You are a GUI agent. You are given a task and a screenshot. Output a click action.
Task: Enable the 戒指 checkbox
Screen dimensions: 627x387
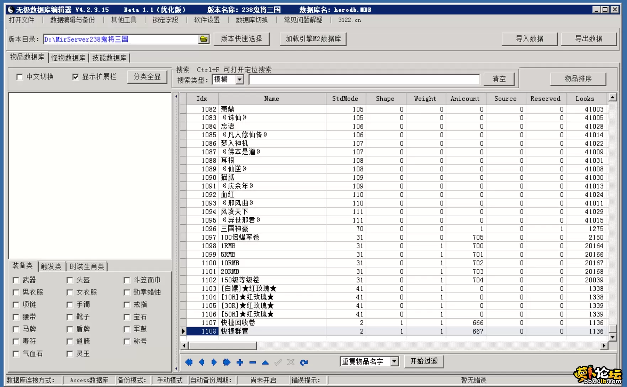[127, 305]
